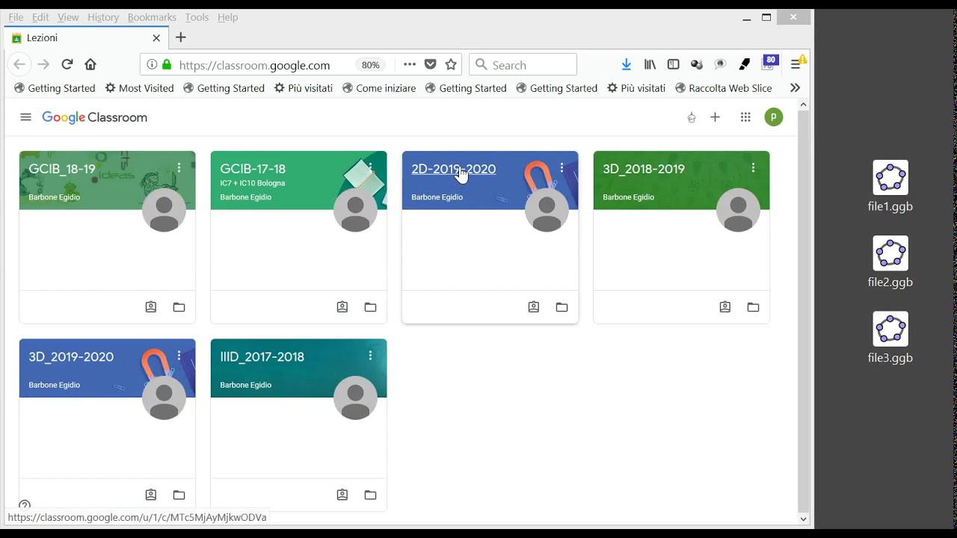957x538 pixels.
Task: Click the browser Search field
Action: 523,65
